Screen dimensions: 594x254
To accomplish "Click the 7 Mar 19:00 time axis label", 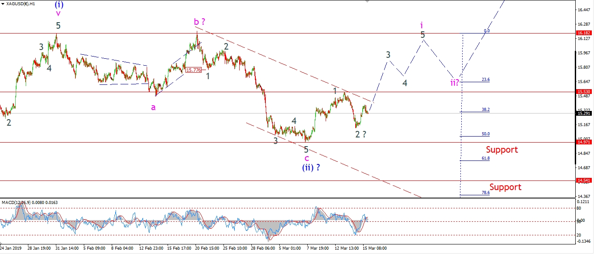I will click(x=318, y=248).
